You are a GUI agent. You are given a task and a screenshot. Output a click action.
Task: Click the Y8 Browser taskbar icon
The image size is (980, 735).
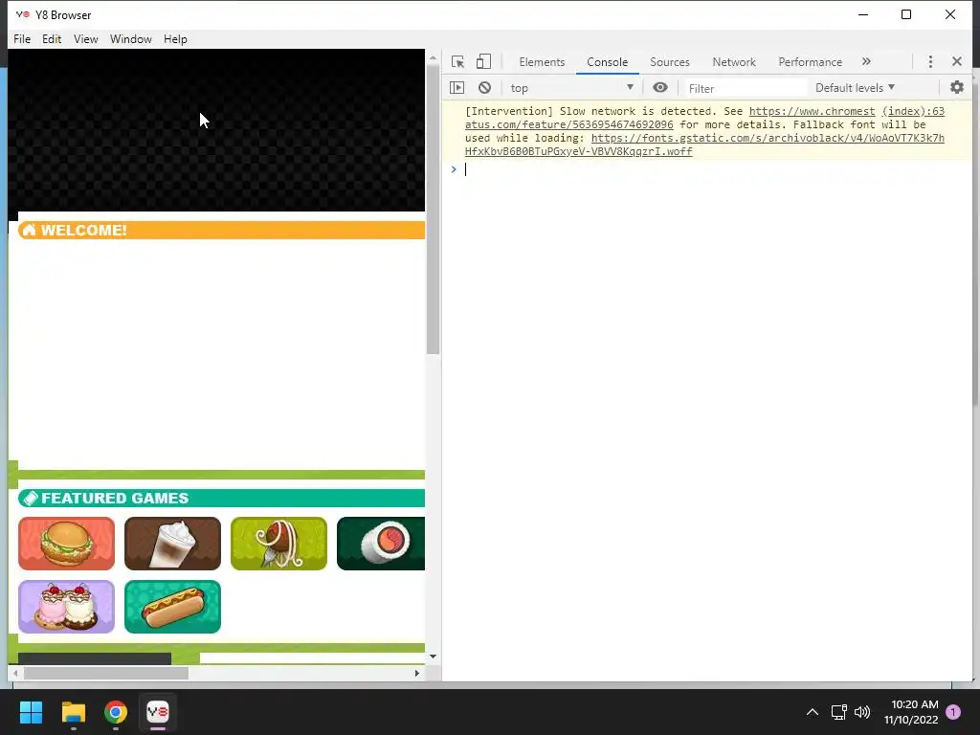pyautogui.click(x=158, y=712)
